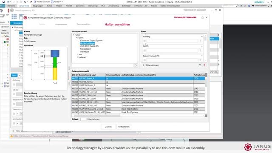The height and width of the screenshot is (153, 272).
Task: Click the Datensatzauswahl horizontal scrollbar
Action: (x=138, y=116)
